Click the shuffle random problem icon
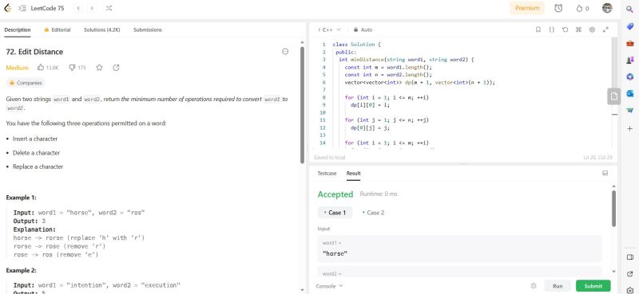Image resolution: width=639 pixels, height=294 pixels. tap(109, 8)
